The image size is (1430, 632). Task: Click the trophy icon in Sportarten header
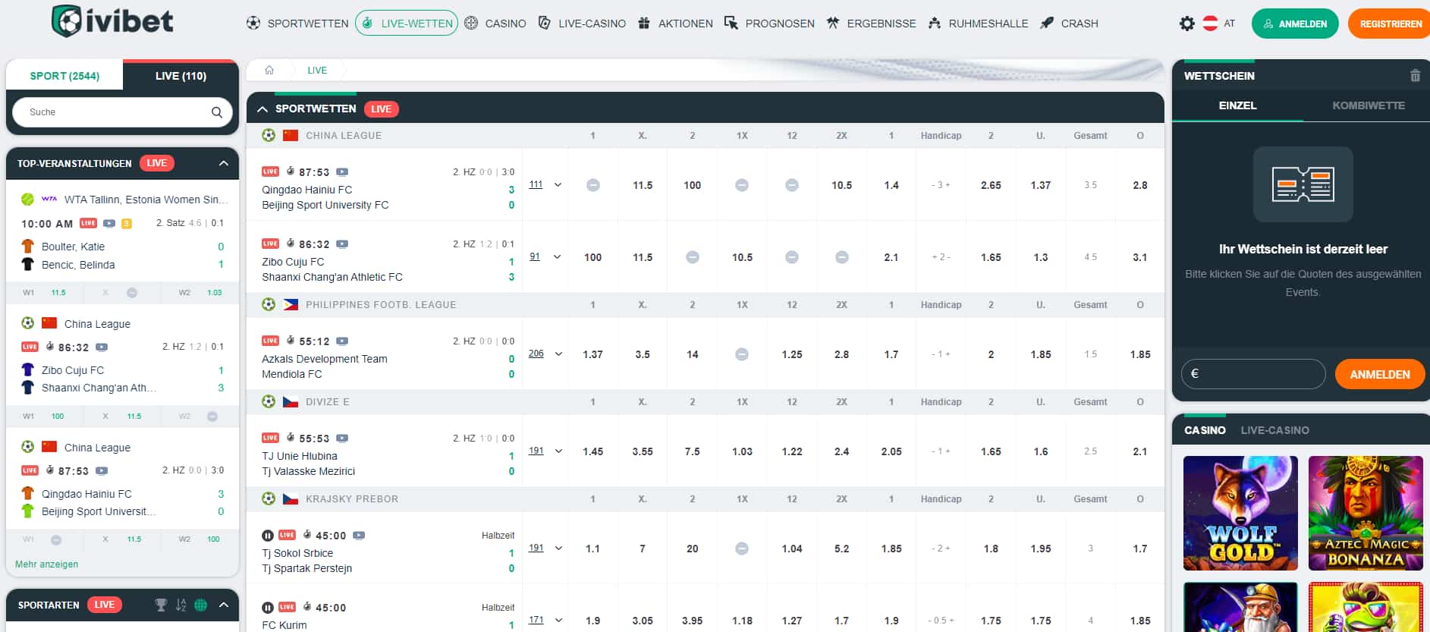[161, 605]
